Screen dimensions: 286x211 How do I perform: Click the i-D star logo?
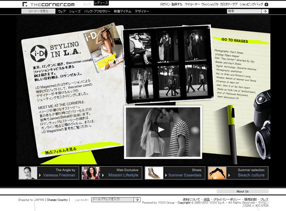39,53
